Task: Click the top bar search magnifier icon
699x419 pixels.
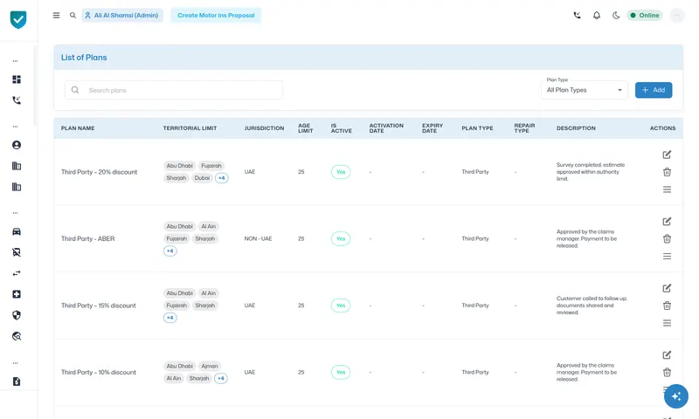Action: [x=73, y=15]
